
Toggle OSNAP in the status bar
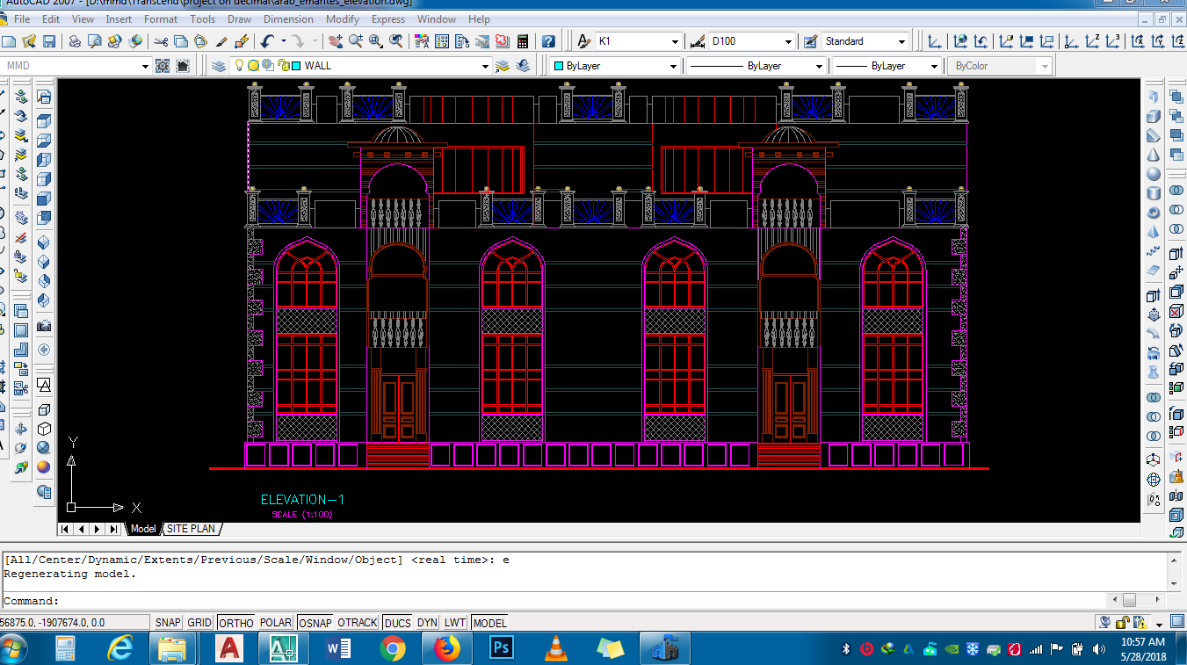[315, 623]
